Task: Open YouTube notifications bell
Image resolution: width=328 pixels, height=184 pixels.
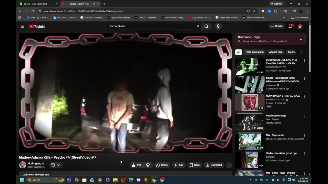Action: pyautogui.click(x=290, y=26)
